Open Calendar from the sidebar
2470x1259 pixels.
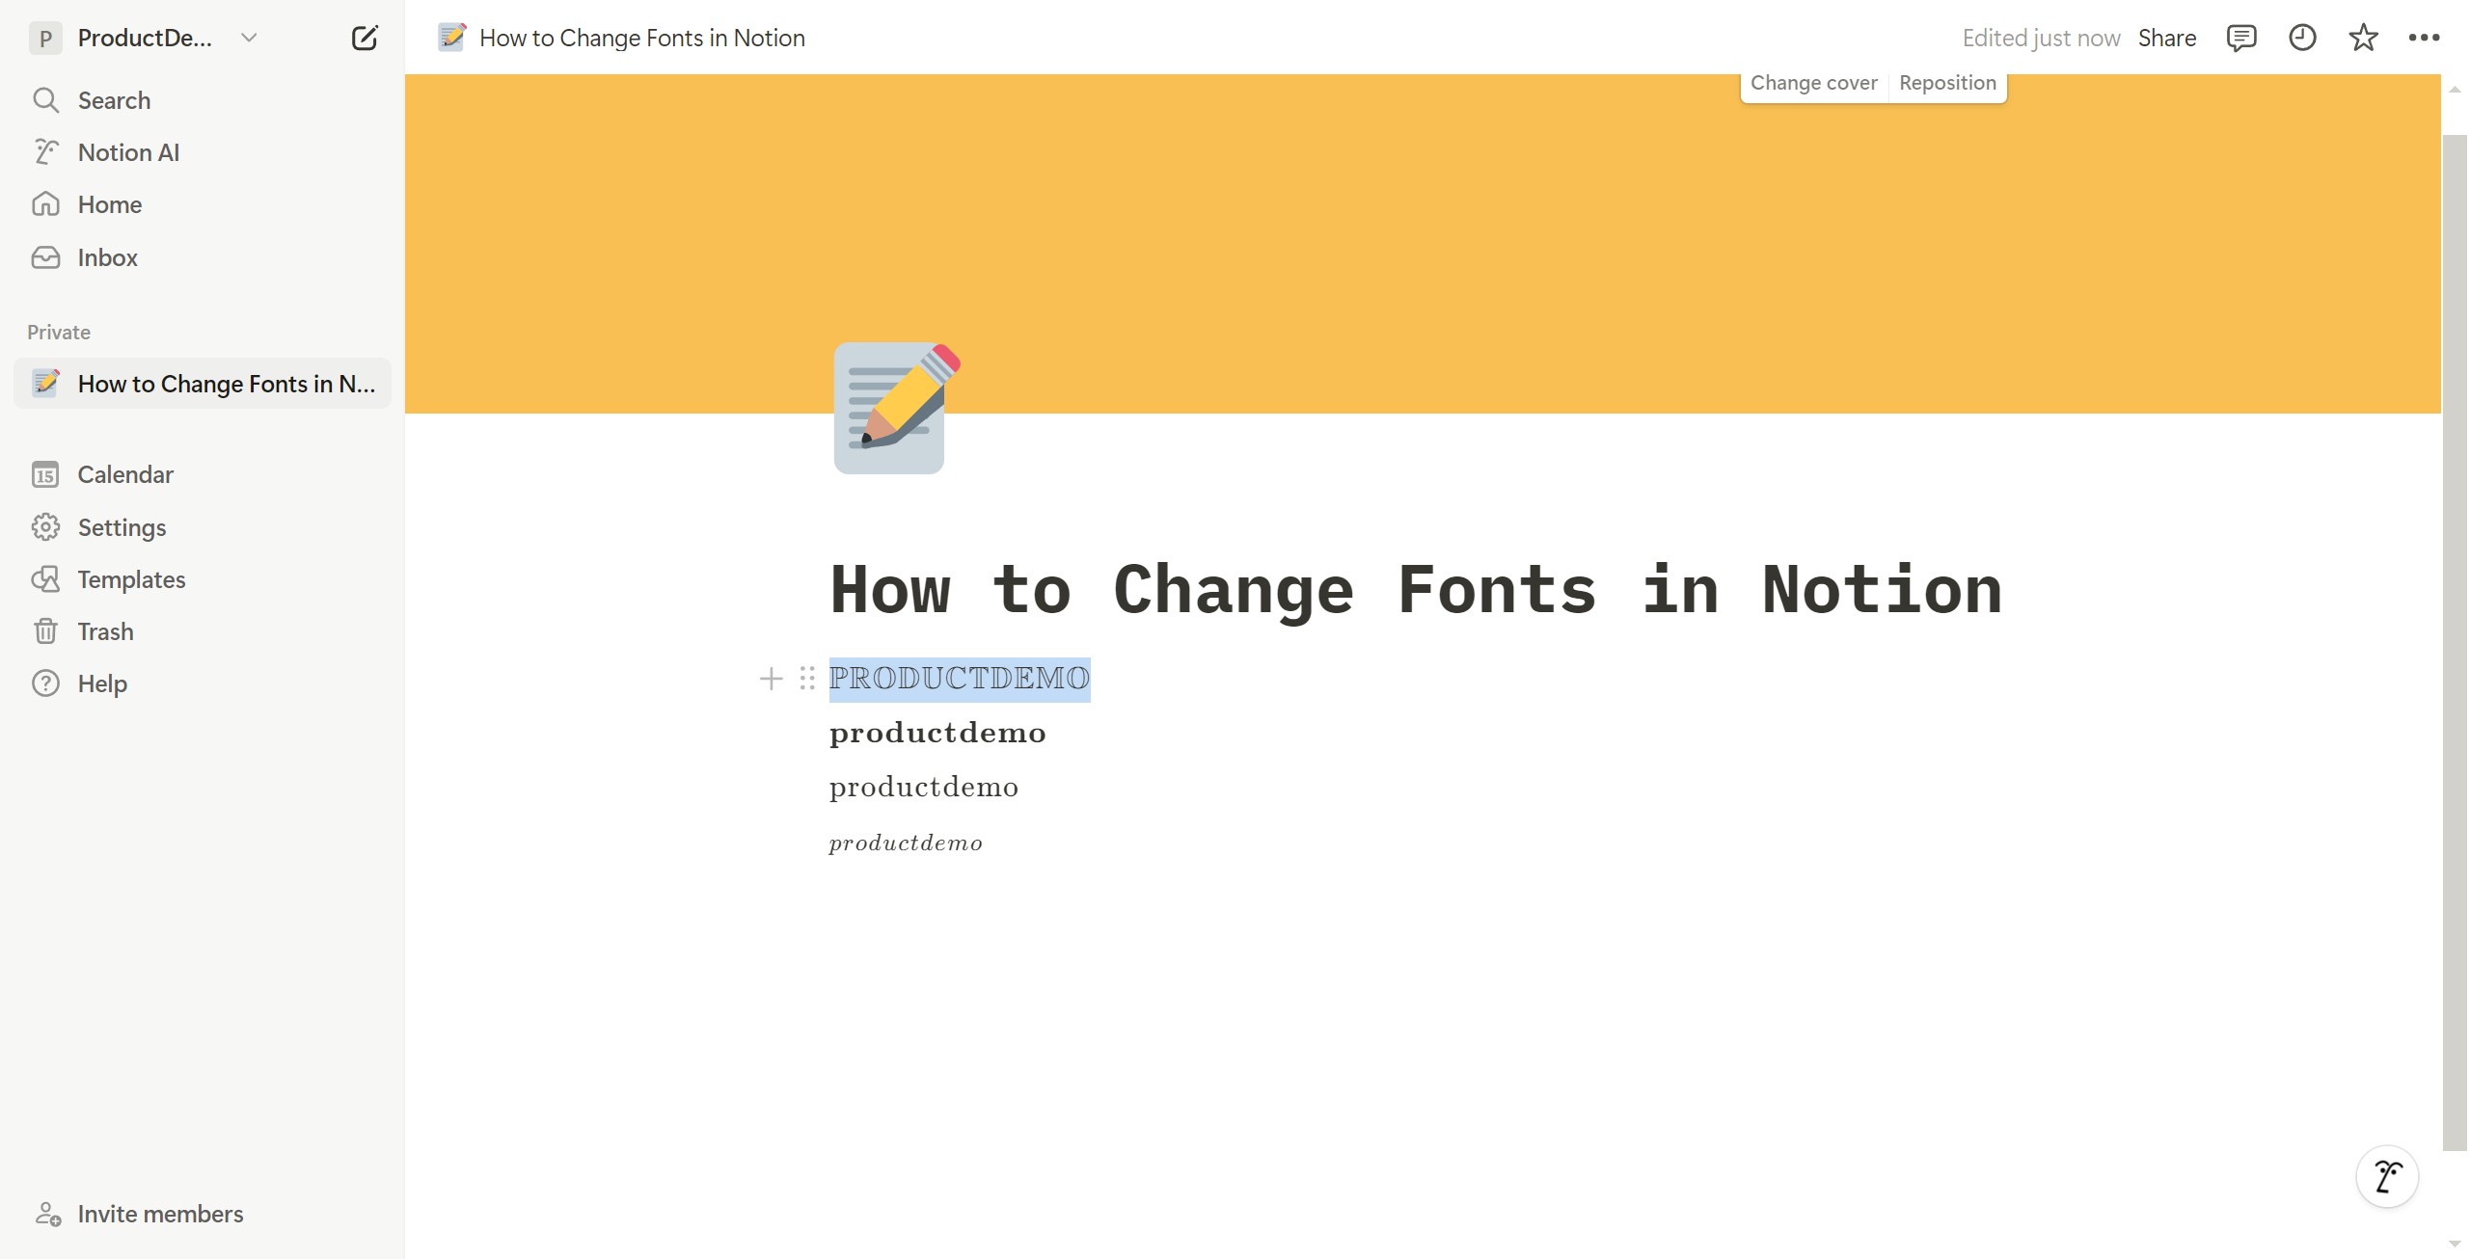(203, 474)
